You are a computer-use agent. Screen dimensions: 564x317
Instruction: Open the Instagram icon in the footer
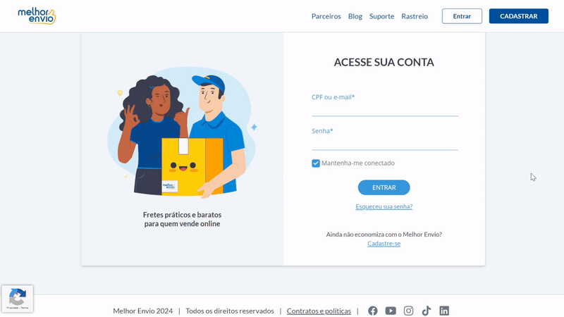click(408, 311)
